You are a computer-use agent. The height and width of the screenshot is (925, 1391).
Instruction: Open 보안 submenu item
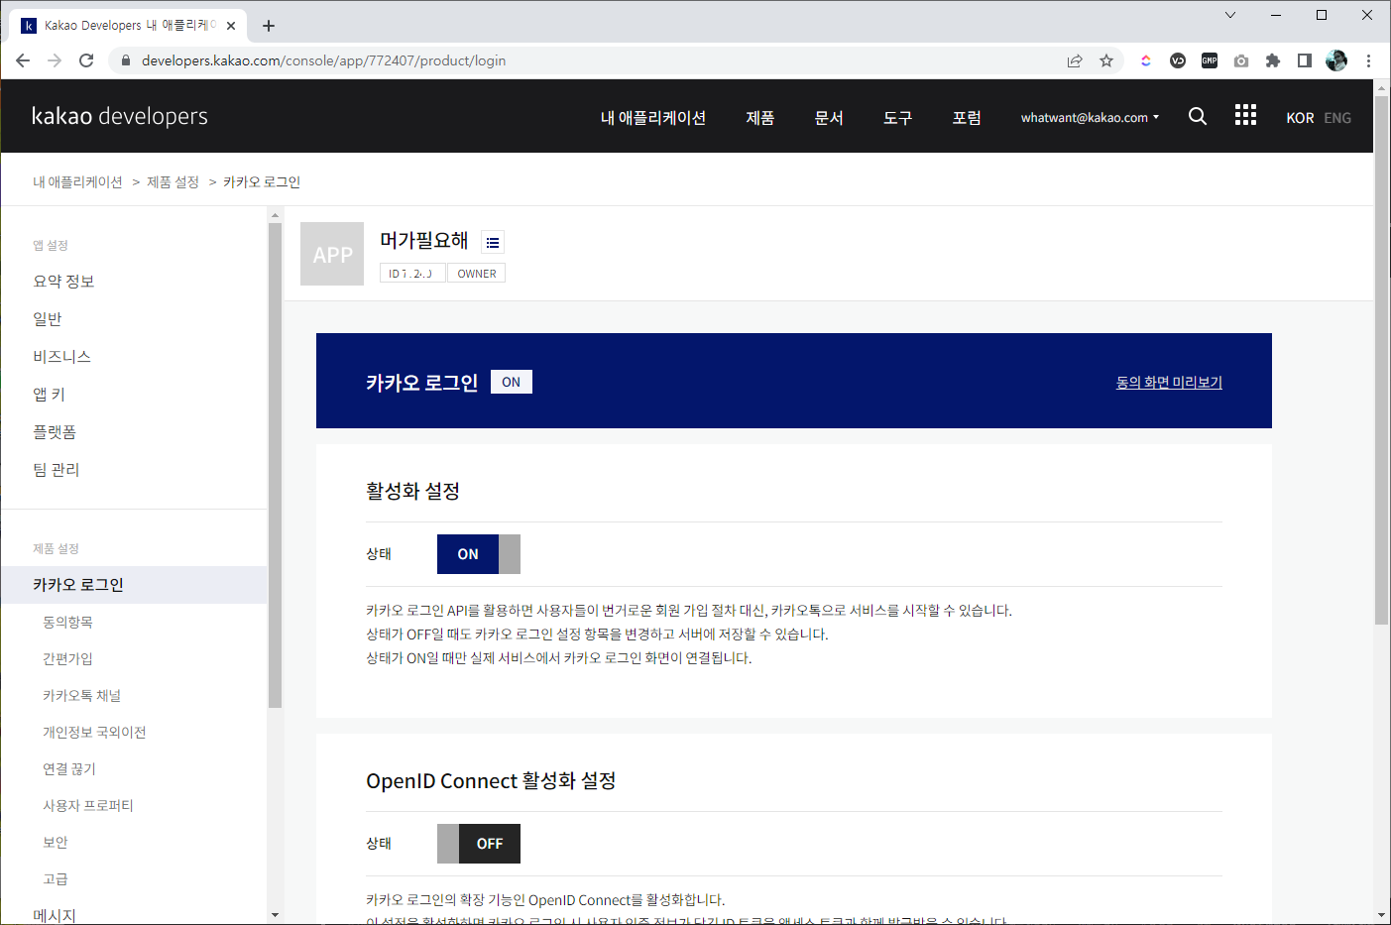pos(55,842)
